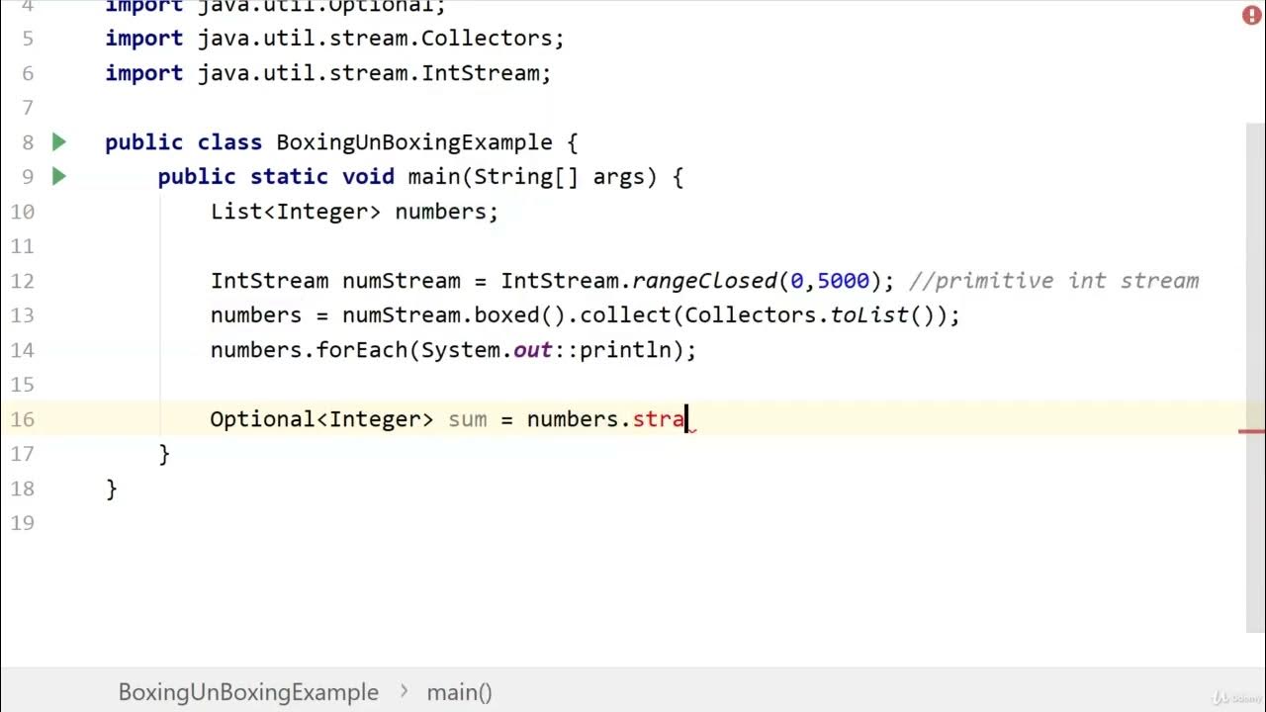Click line number 12 in the gutter
The width and height of the screenshot is (1266, 712).
tap(22, 281)
